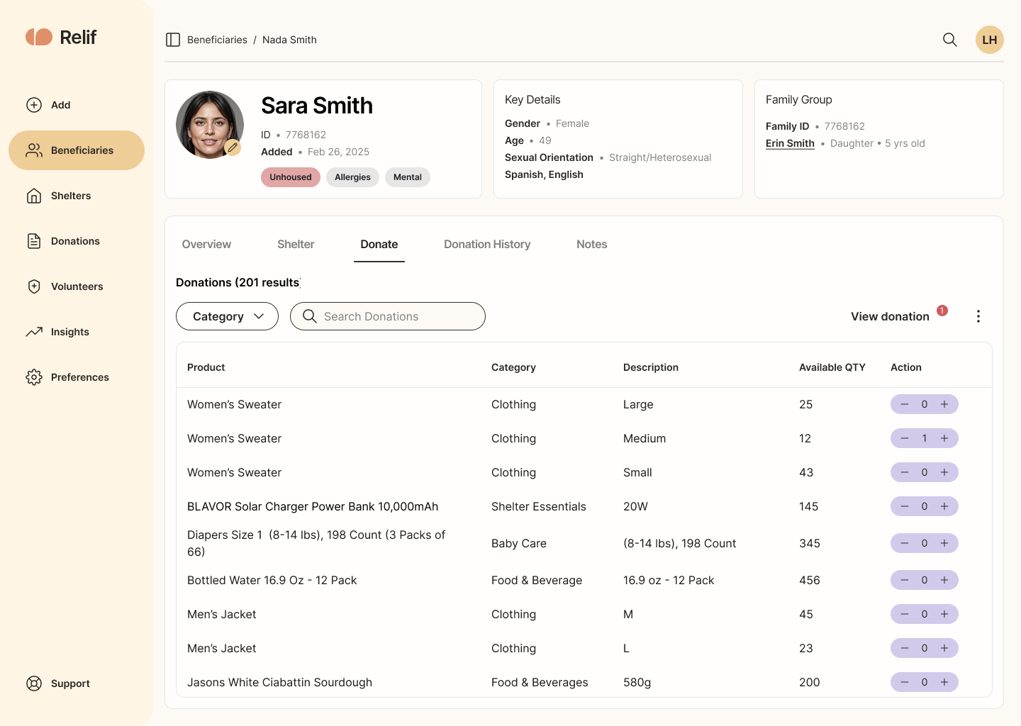Open the Insights trend icon
1021x726 pixels.
click(x=34, y=332)
